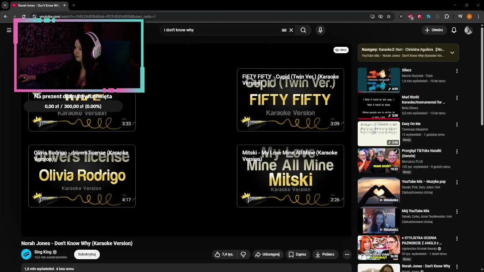
Task: Bookmark this page with star icon
Action: tap(389, 16)
